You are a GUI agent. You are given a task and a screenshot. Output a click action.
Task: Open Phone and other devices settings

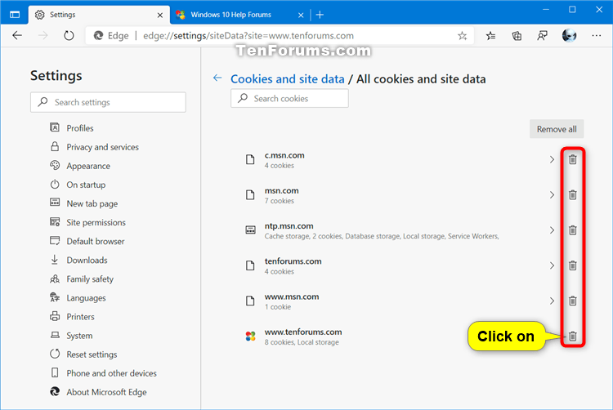pyautogui.click(x=103, y=373)
